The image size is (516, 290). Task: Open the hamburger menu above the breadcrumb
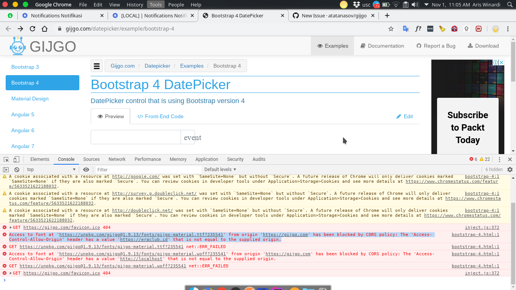(x=97, y=65)
